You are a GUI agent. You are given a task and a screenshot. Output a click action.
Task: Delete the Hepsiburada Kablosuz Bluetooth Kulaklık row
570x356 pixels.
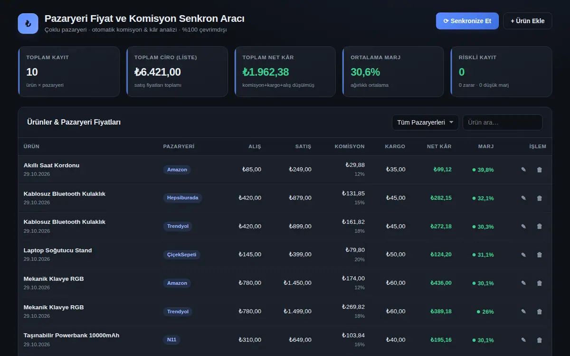(x=539, y=198)
